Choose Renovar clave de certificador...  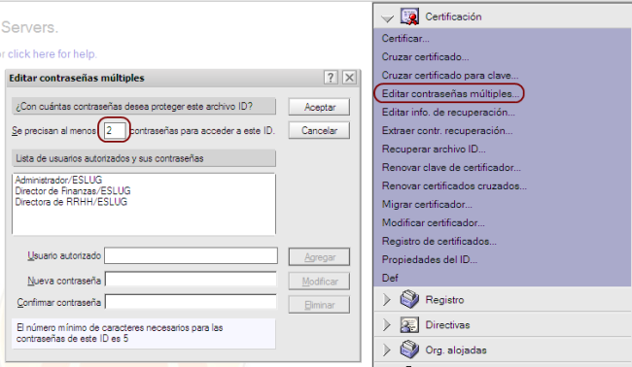(451, 168)
